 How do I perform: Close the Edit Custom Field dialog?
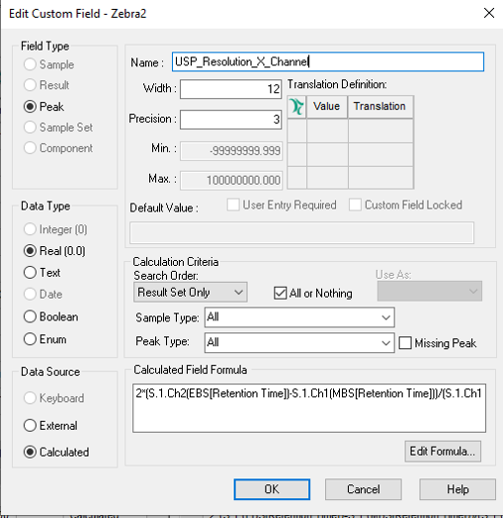click(489, 14)
